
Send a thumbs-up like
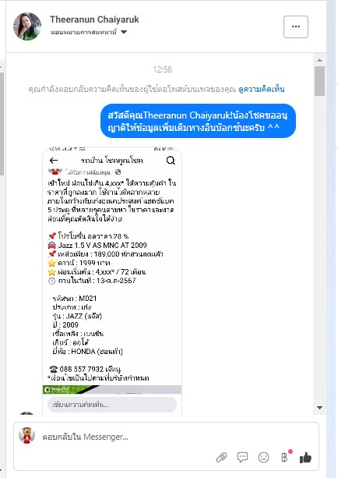tap(305, 457)
